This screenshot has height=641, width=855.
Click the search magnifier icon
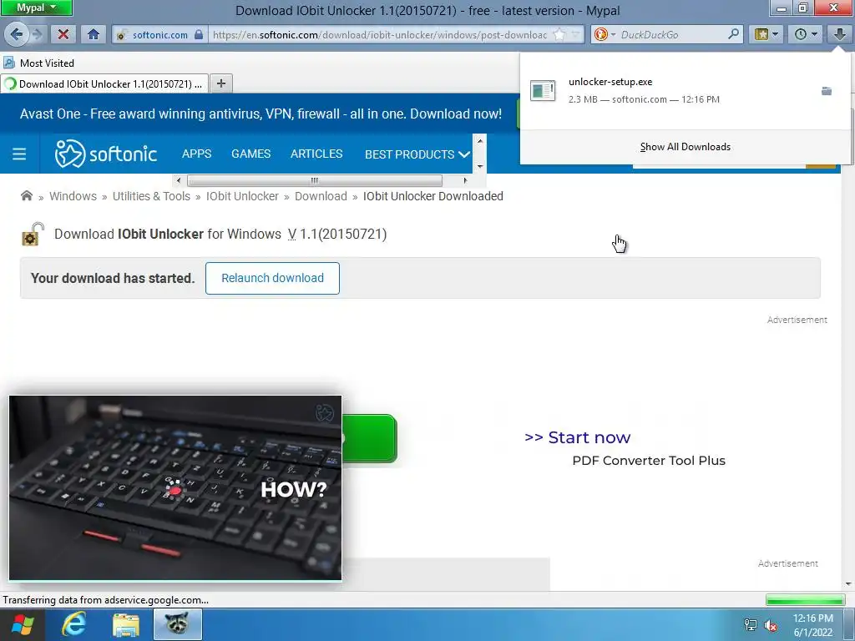tap(733, 34)
